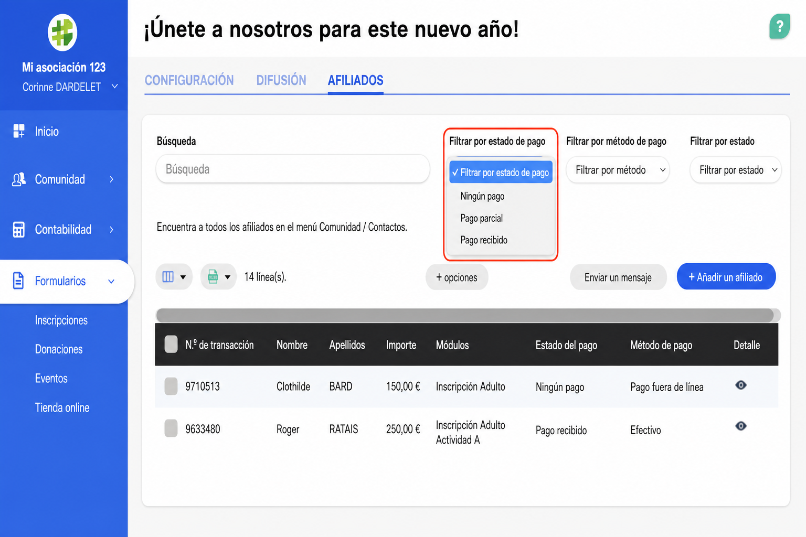
Task: Sort by 'Nombre' column header
Action: [292, 345]
